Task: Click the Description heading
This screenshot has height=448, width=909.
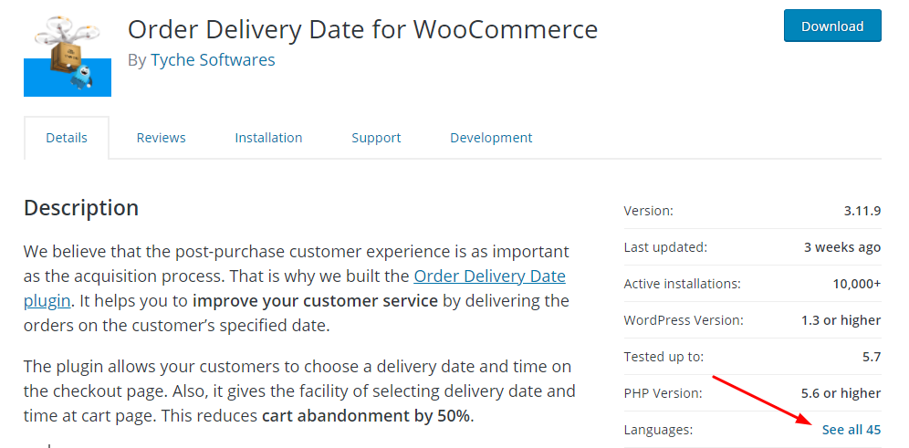Action: coord(81,208)
